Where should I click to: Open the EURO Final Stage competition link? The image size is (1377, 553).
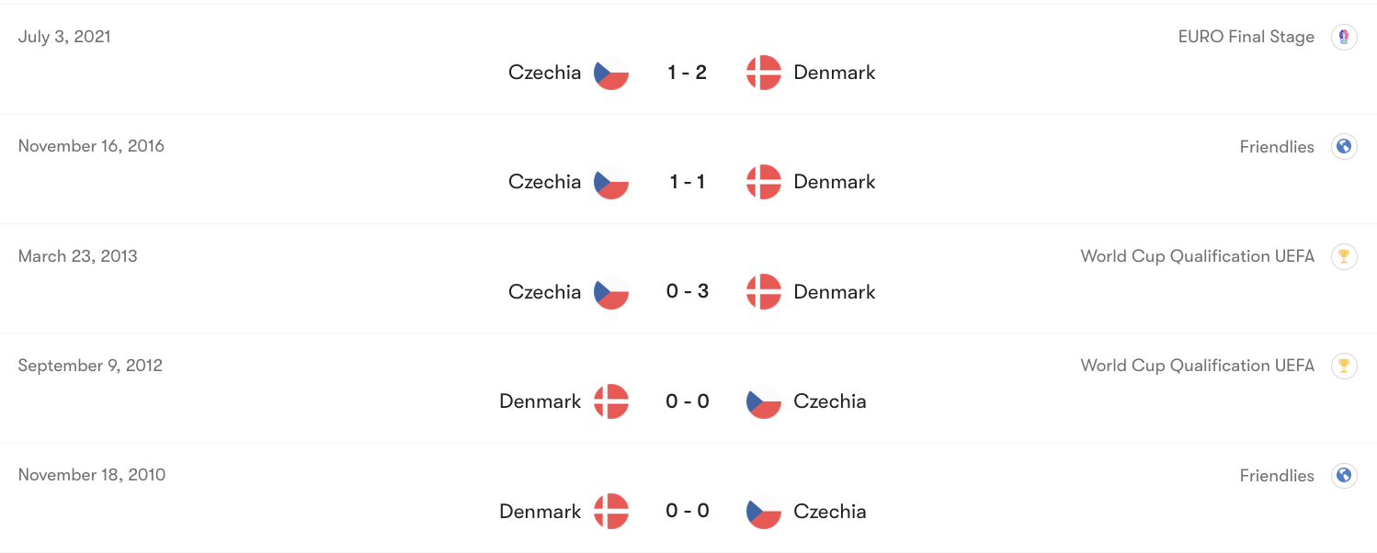(x=1246, y=38)
